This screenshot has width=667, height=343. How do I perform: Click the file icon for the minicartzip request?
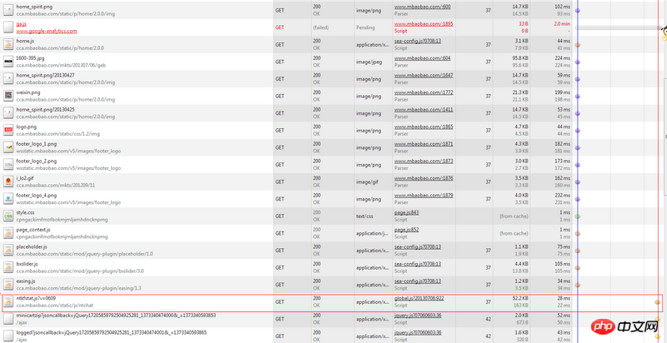(8, 319)
